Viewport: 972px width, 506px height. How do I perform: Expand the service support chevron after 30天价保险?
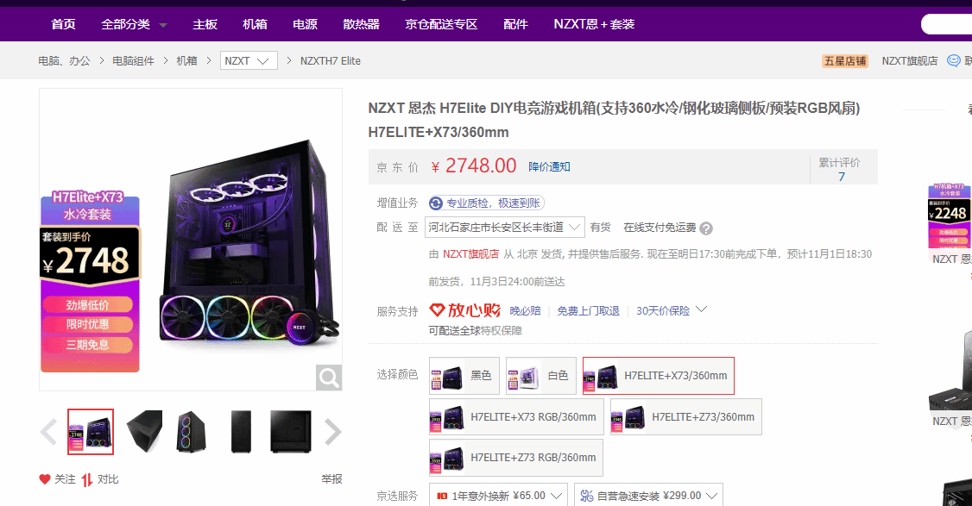point(701,309)
